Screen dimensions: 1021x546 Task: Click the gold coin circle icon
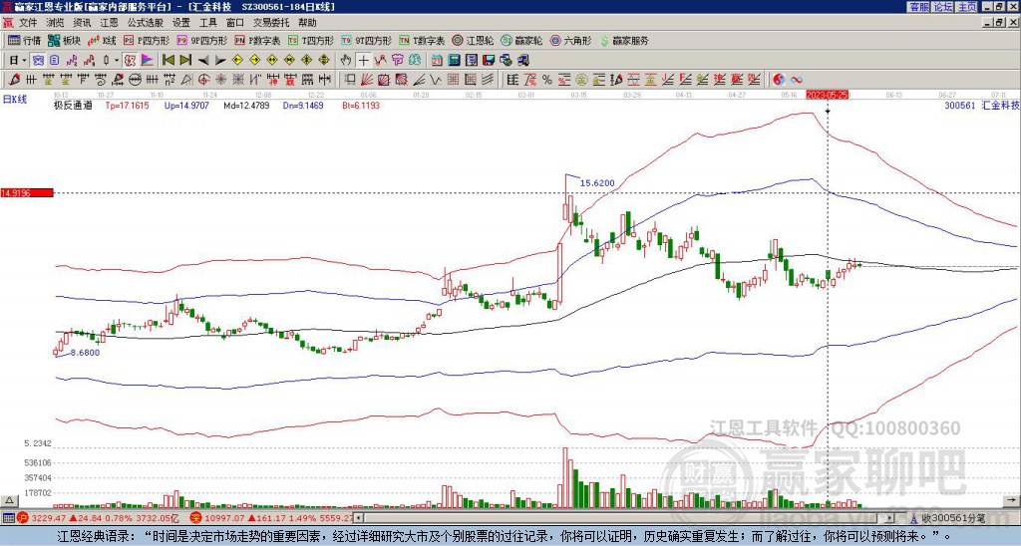(x=581, y=80)
